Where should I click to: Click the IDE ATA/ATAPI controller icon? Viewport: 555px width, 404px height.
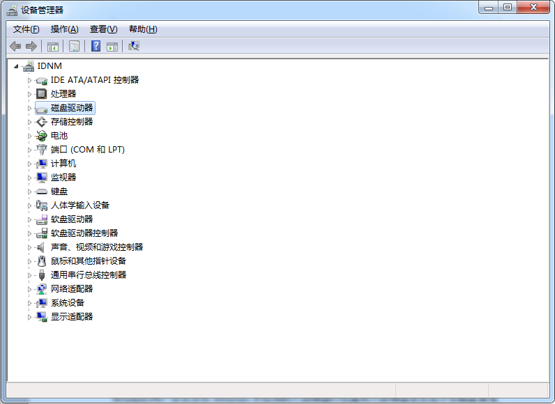[x=42, y=81]
